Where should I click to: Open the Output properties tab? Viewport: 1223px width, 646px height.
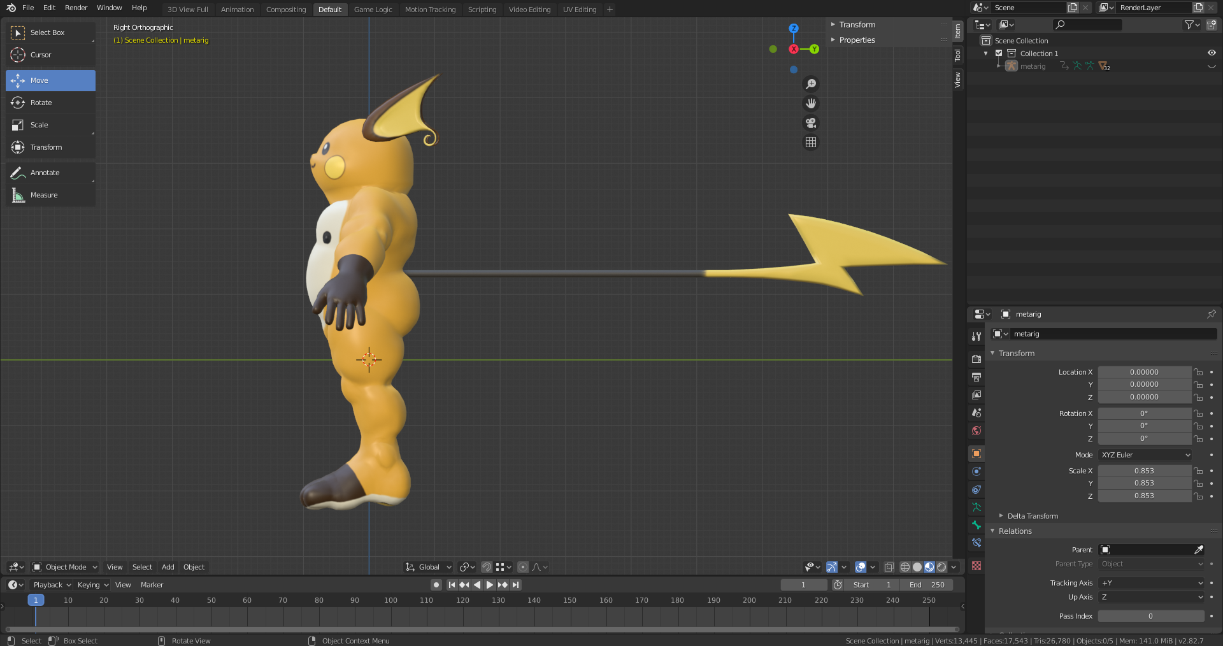(x=976, y=377)
